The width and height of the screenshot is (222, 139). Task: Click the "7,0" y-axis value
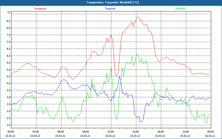coord(9,42)
